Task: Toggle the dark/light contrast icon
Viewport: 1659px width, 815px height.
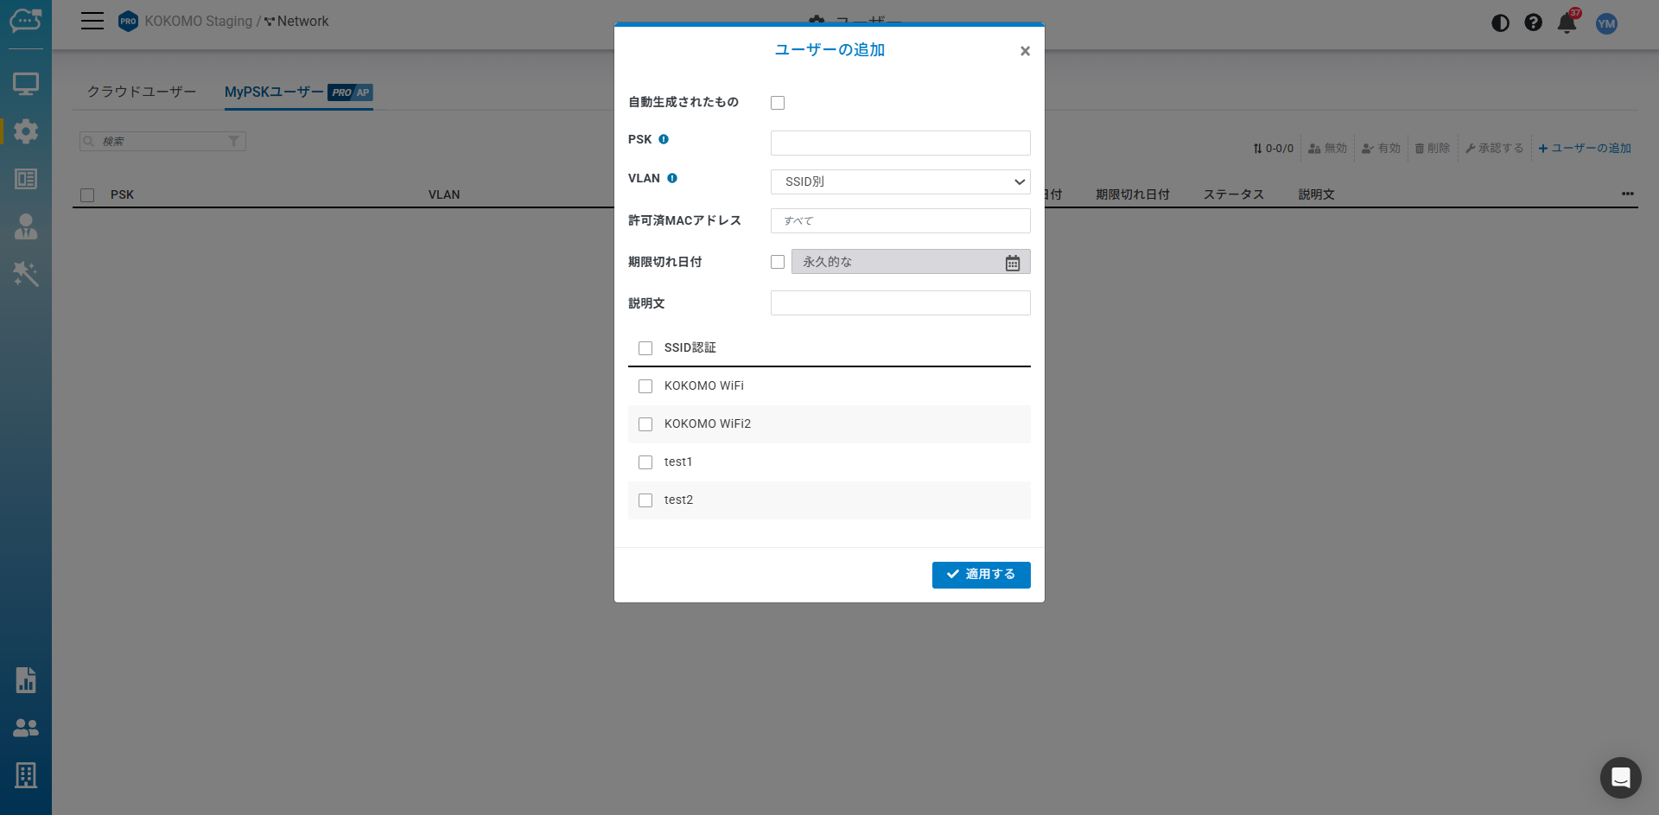Action: (x=1500, y=23)
